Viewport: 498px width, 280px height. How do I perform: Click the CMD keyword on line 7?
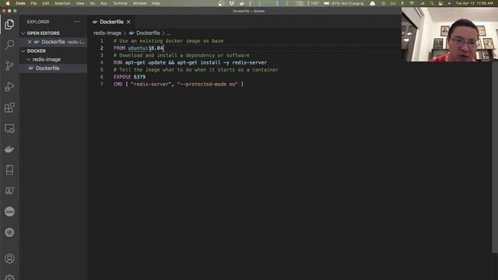117,84
